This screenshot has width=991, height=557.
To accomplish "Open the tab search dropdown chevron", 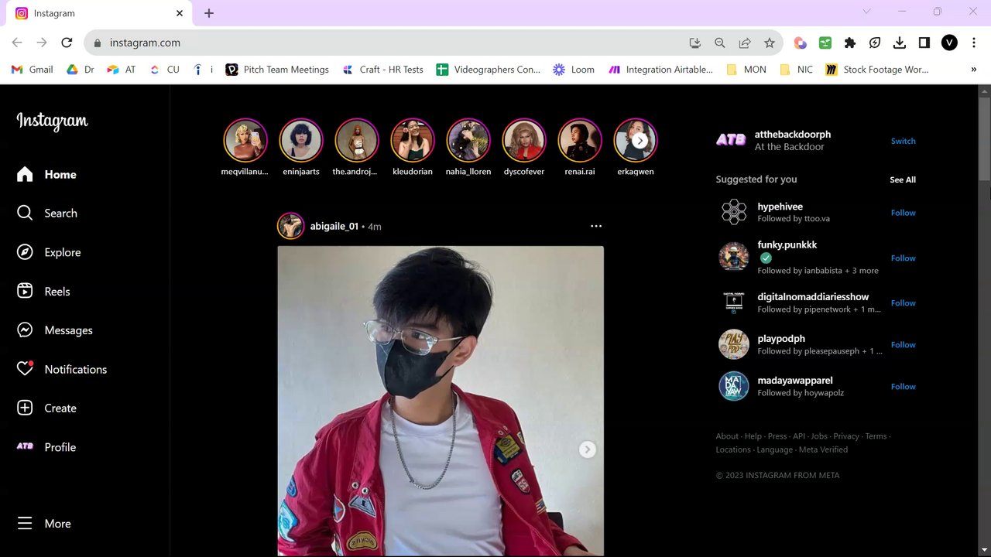I will pyautogui.click(x=866, y=12).
